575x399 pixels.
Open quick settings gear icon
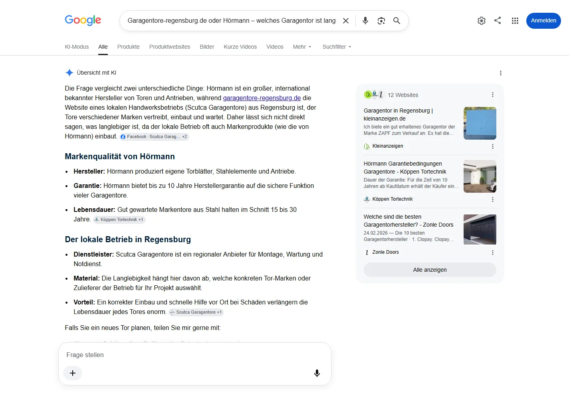point(482,21)
